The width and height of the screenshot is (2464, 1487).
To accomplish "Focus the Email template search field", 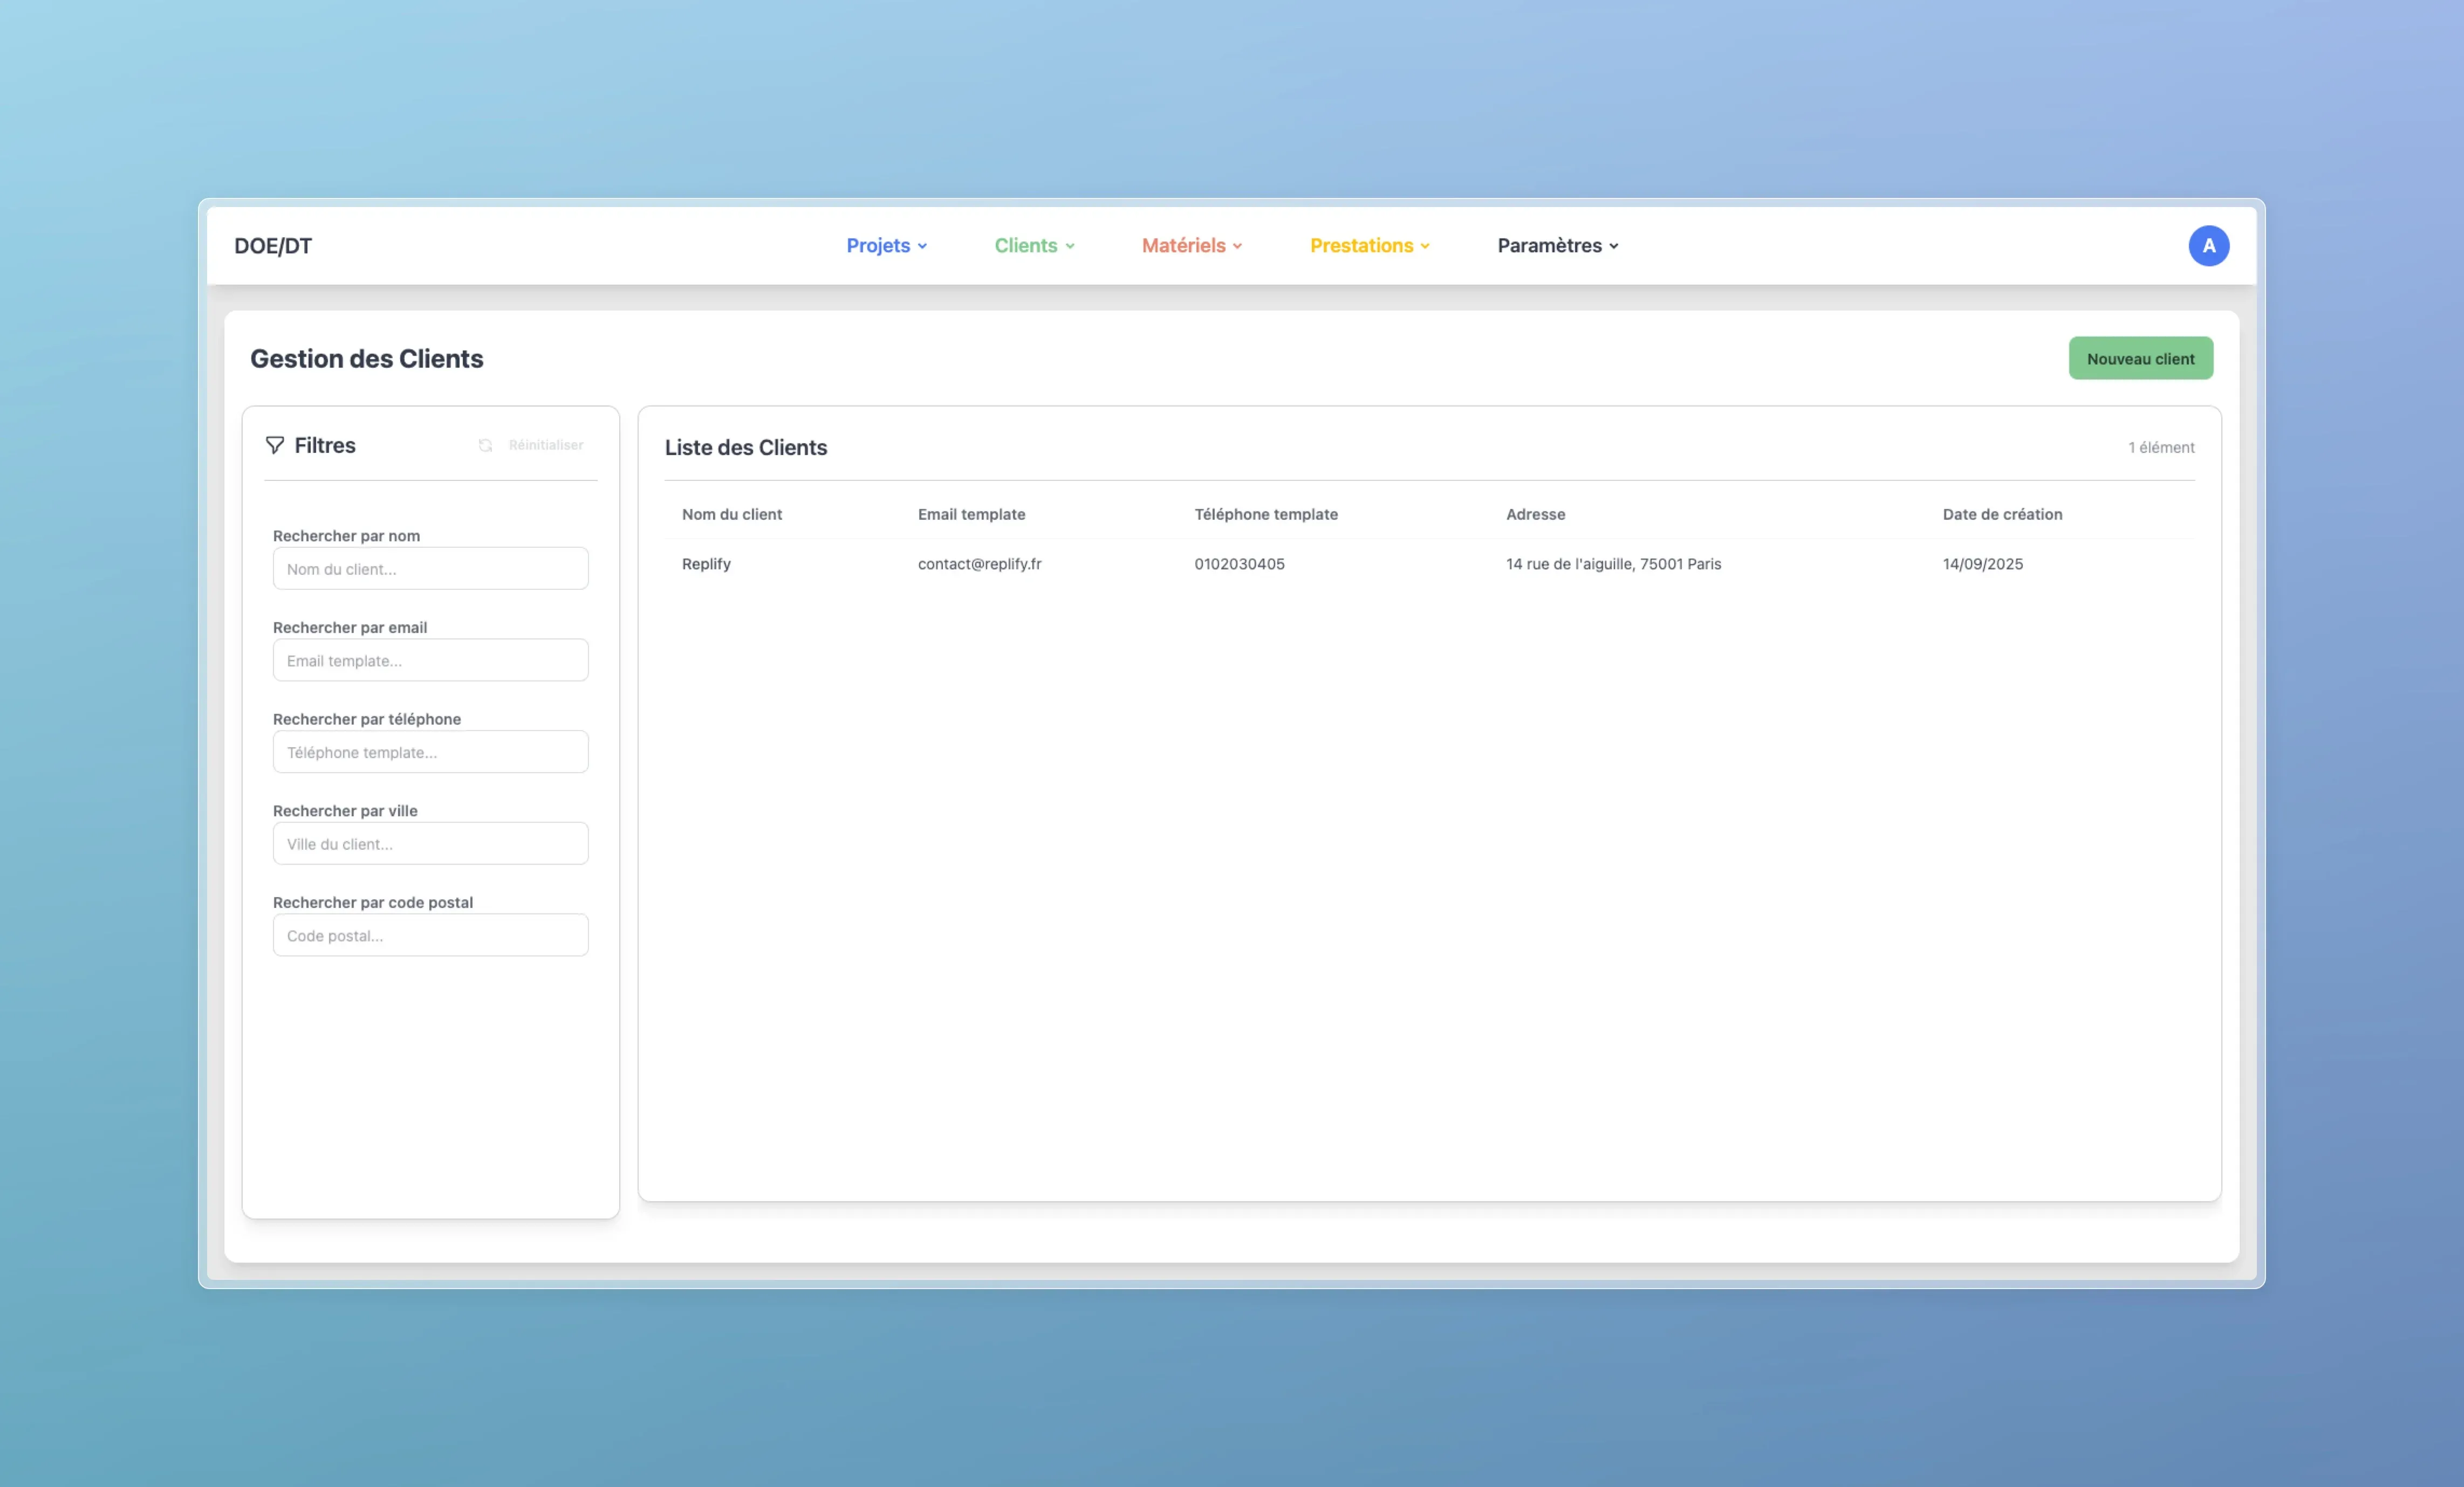I will click(430, 660).
